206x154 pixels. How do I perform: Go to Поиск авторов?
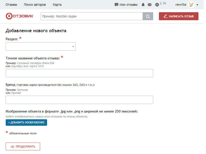(x=35, y=5)
